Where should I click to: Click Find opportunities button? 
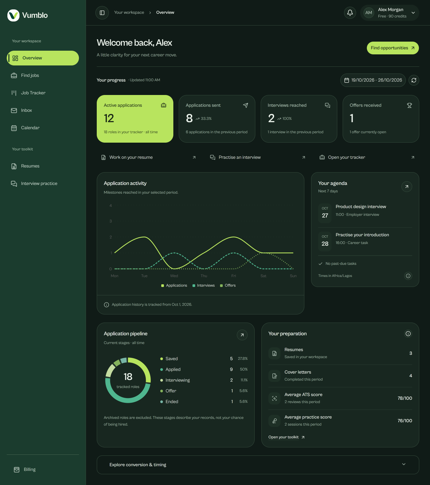click(393, 48)
